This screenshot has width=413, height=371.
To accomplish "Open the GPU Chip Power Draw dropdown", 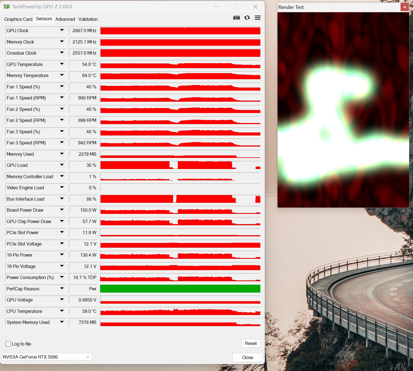I will click(x=62, y=221).
